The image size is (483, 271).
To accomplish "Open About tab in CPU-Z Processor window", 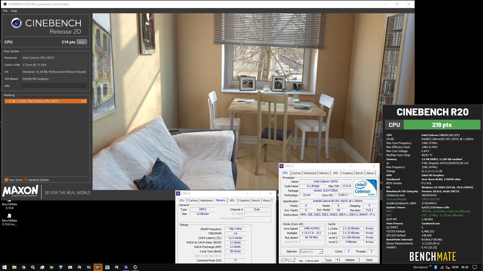I will [x=370, y=173].
